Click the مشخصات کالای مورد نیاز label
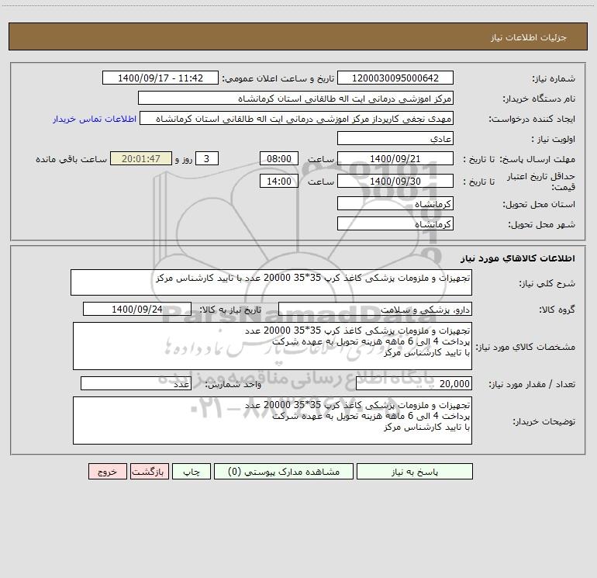 (526, 347)
